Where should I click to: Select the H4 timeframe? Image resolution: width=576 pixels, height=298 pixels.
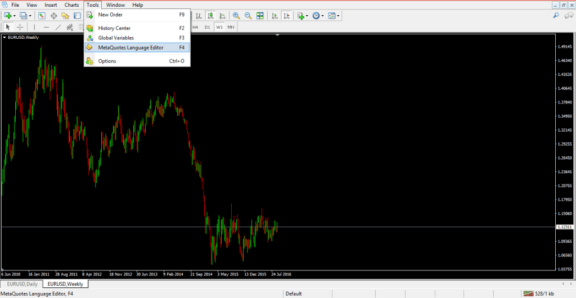(x=195, y=27)
